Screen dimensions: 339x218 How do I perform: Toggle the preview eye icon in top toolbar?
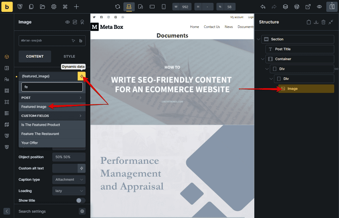pyautogui.click(x=319, y=7)
